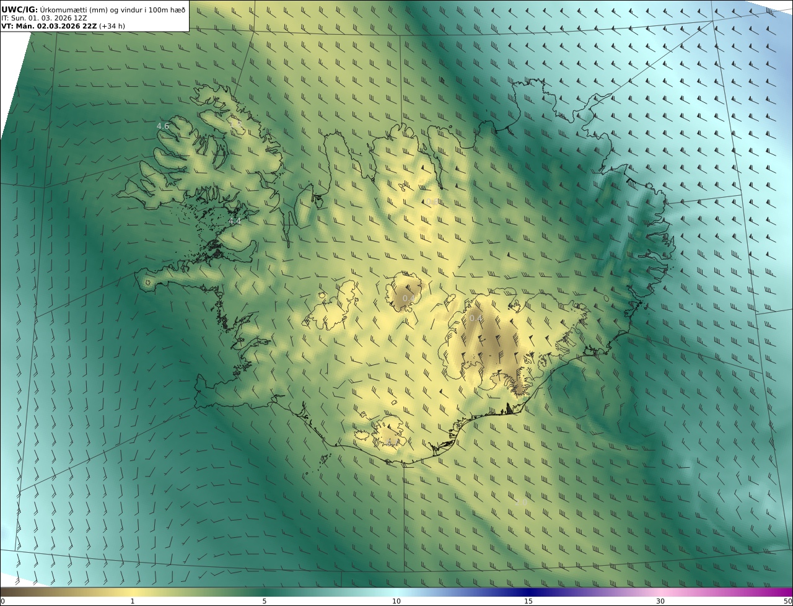This screenshot has width=793, height=606.
Task: Click the colorbar tick label '1'
Action: [x=133, y=601]
